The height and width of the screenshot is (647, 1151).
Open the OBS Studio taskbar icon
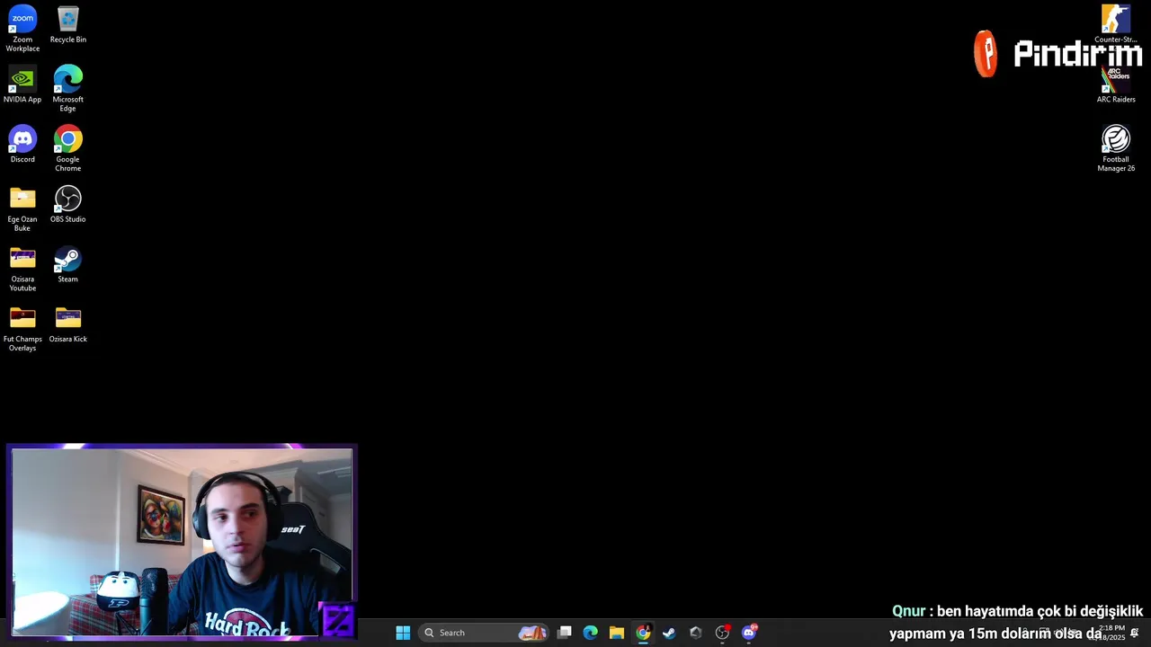point(722,633)
